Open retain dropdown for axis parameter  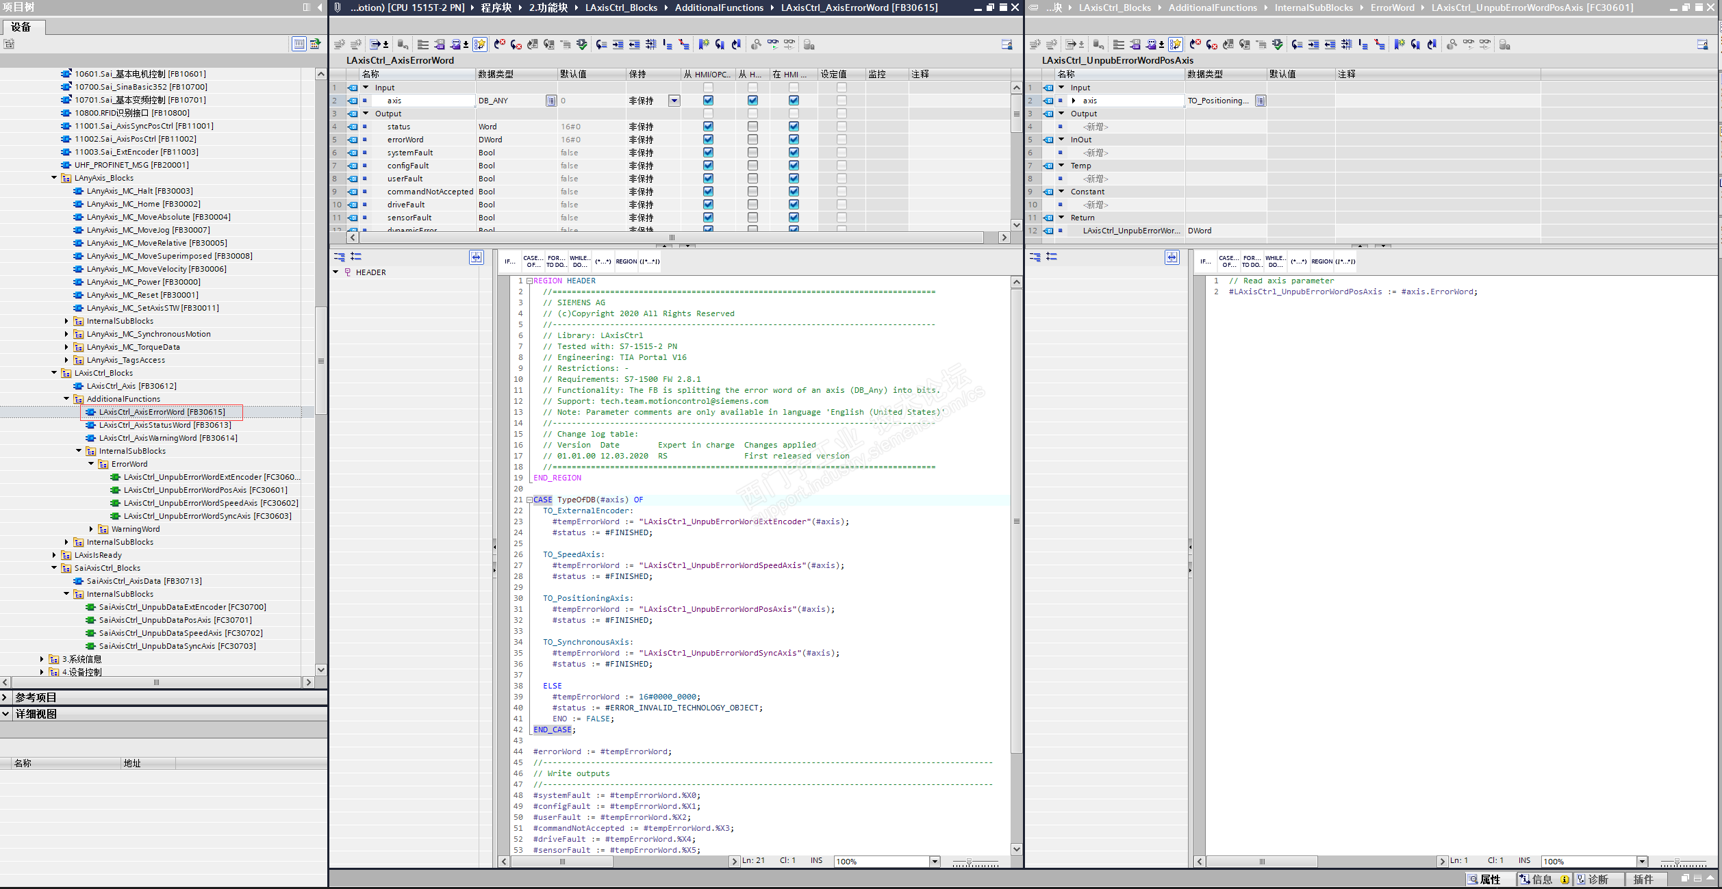pos(674,101)
